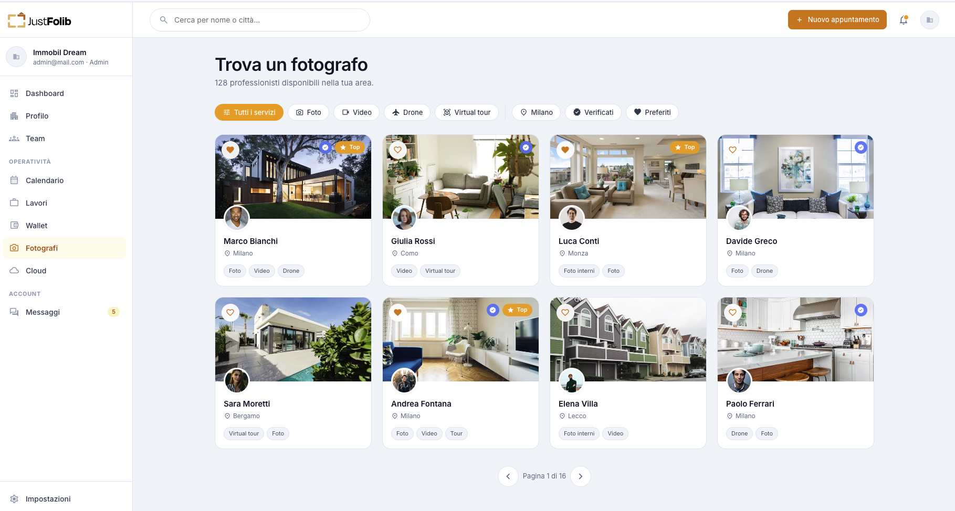
Task: Click the Drone tag on Marco Bianchi
Action: [x=291, y=271]
